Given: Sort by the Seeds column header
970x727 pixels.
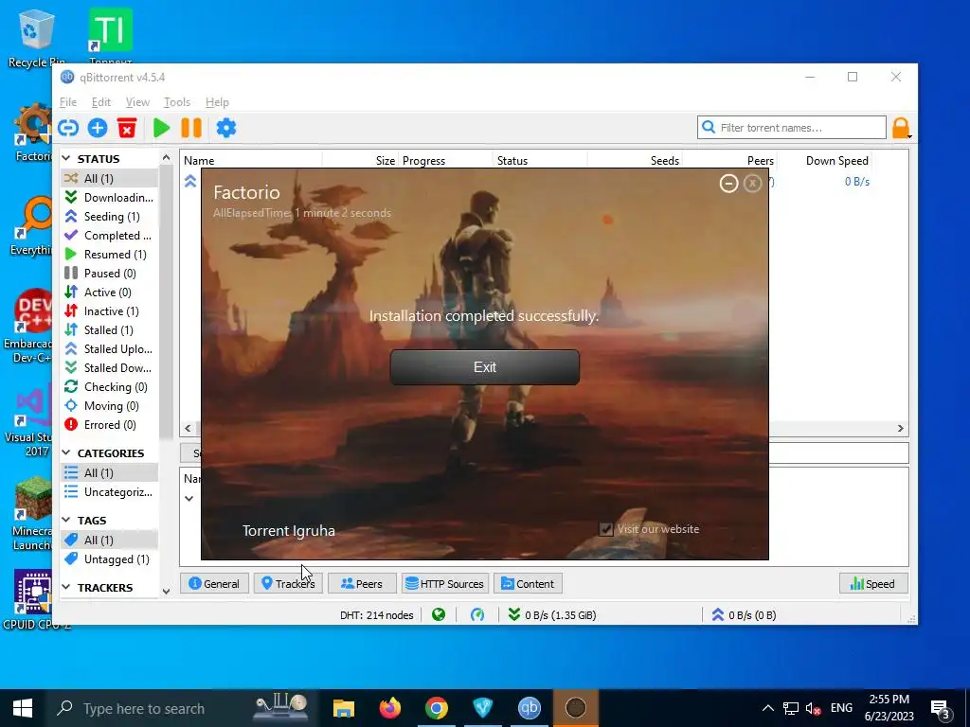Looking at the screenshot, I should click(635, 161).
